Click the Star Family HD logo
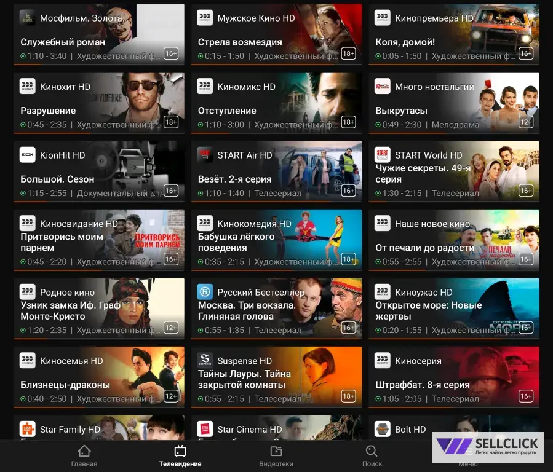The height and width of the screenshot is (472, 553). [28, 429]
